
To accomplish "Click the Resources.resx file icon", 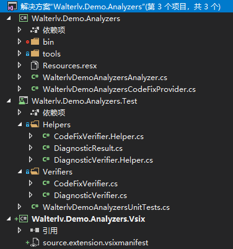I will pyautogui.click(x=35, y=66).
